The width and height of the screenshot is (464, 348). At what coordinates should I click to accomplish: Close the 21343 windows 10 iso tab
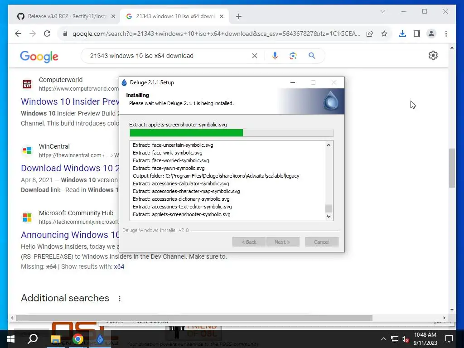pos(221,17)
